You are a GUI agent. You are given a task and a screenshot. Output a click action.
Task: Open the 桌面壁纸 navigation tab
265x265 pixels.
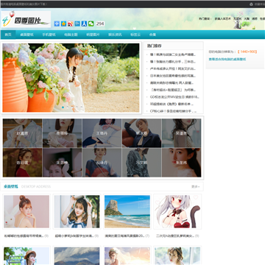tap(26, 35)
